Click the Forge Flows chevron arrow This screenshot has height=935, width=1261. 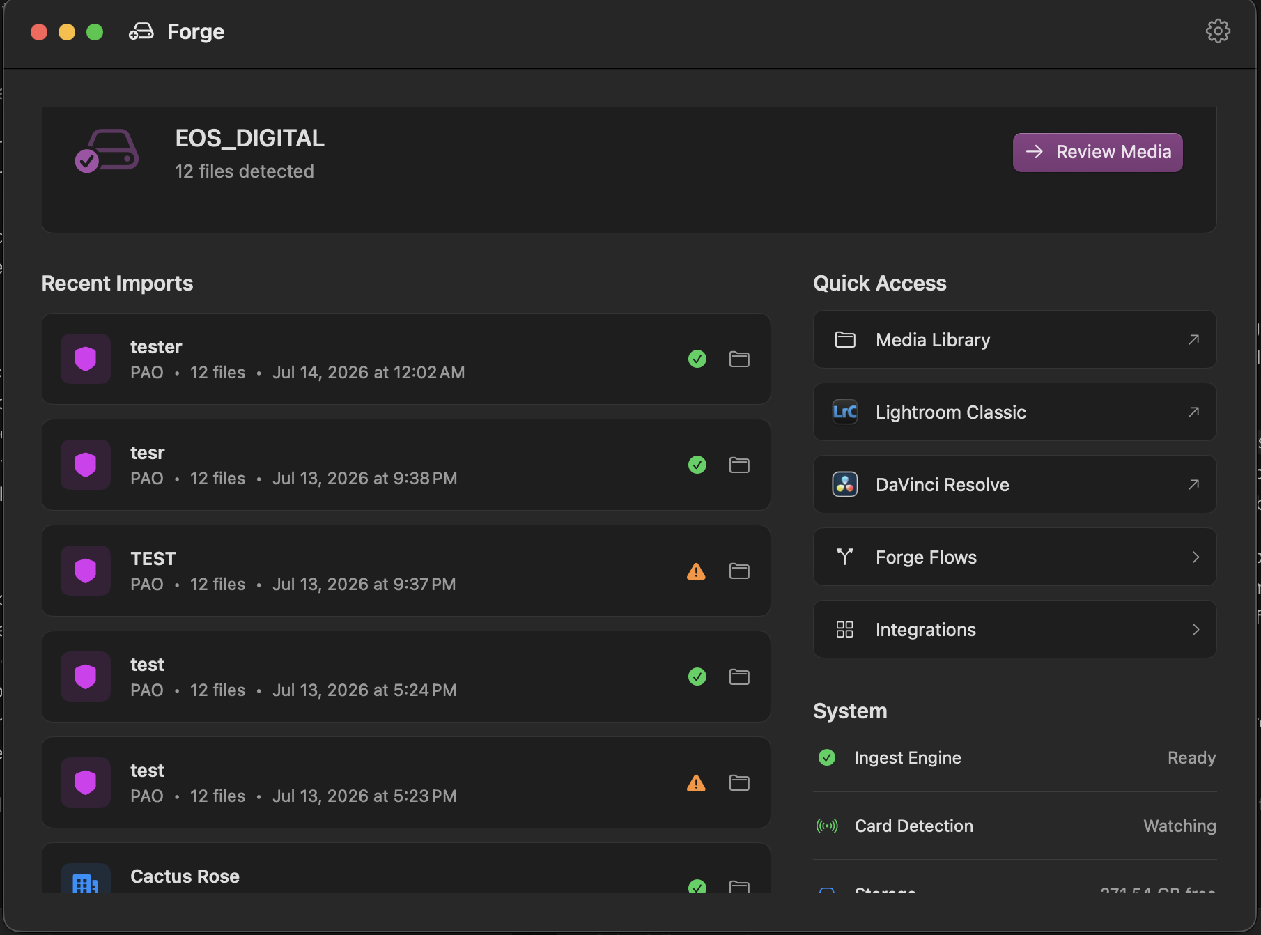(x=1196, y=557)
